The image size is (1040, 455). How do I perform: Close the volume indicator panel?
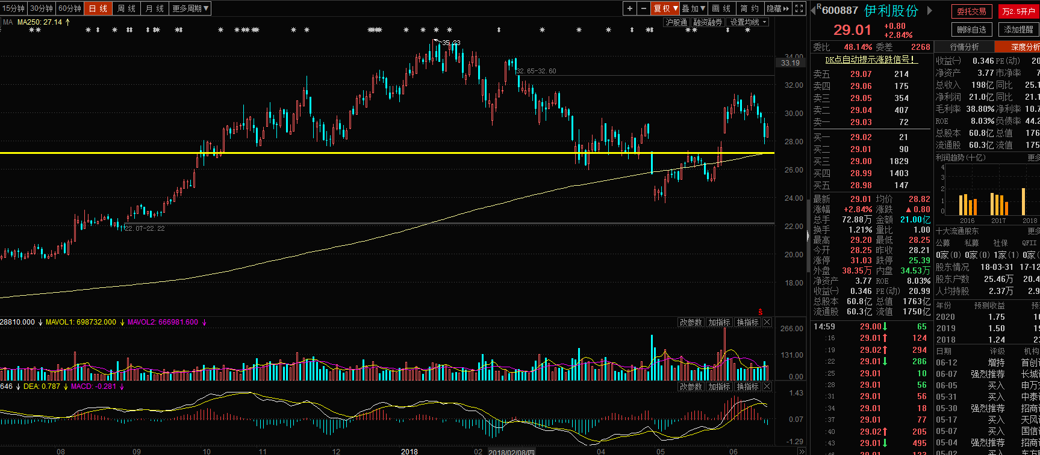767,323
